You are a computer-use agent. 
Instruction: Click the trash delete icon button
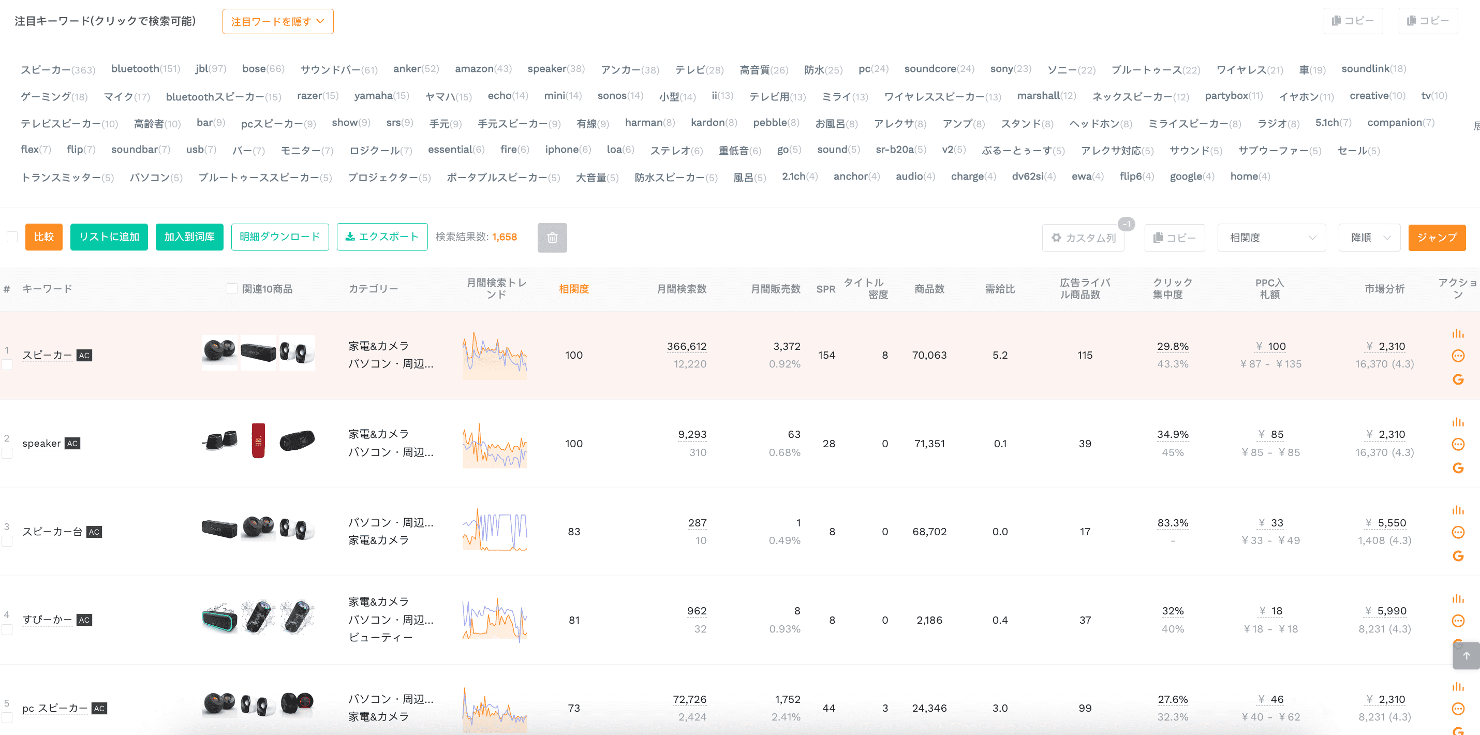click(552, 238)
